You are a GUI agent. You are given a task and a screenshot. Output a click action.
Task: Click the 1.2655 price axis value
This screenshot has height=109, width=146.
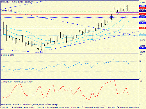point(142,52)
